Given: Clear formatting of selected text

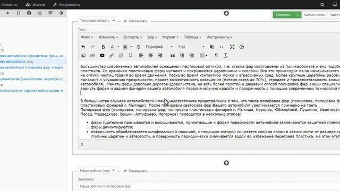Looking at the screenshot, I should (225, 56).
